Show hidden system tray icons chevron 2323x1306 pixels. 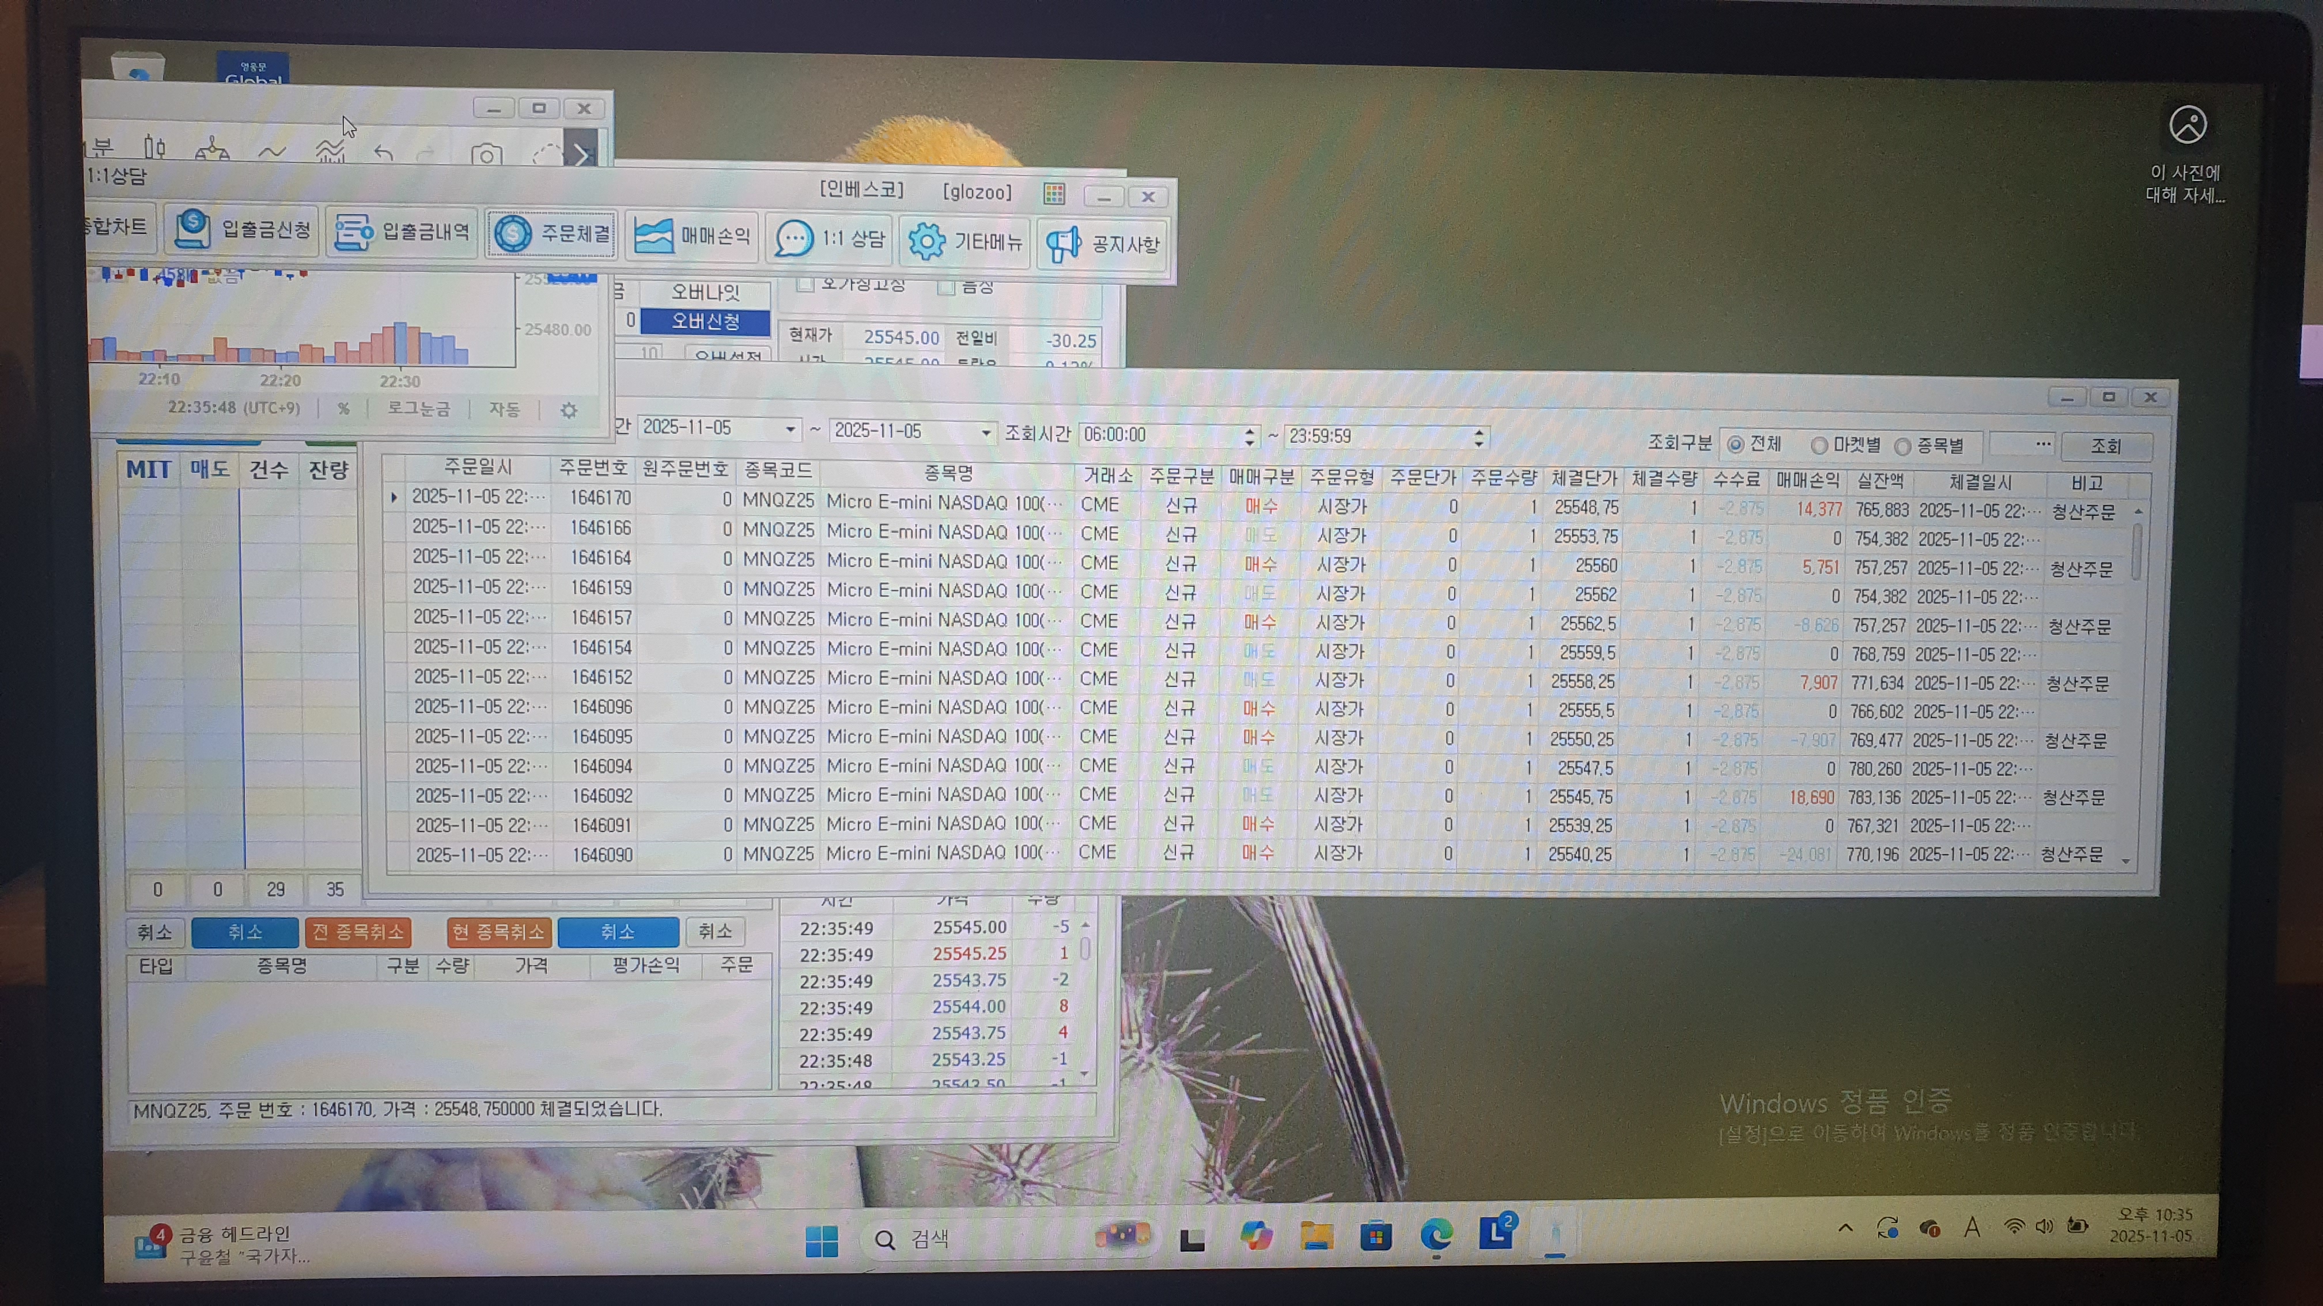point(1846,1228)
